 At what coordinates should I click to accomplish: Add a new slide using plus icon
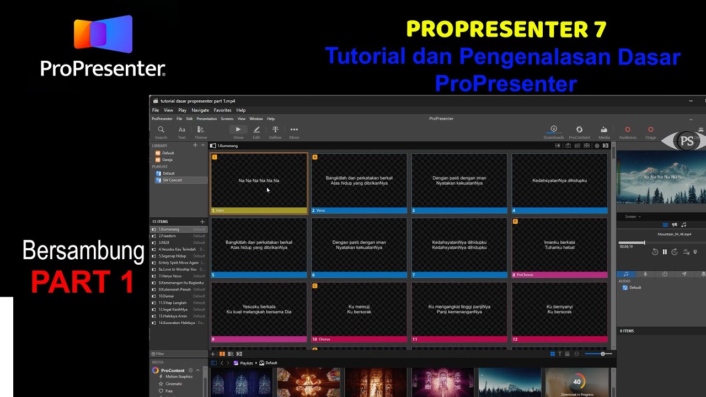tap(213, 354)
